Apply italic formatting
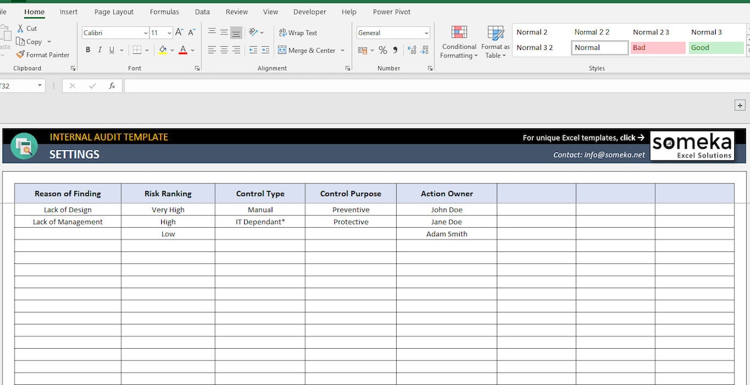 coord(100,49)
